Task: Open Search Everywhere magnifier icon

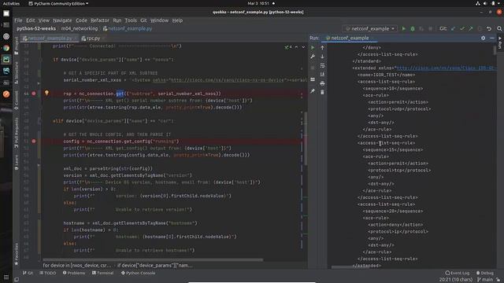Action: point(499,28)
